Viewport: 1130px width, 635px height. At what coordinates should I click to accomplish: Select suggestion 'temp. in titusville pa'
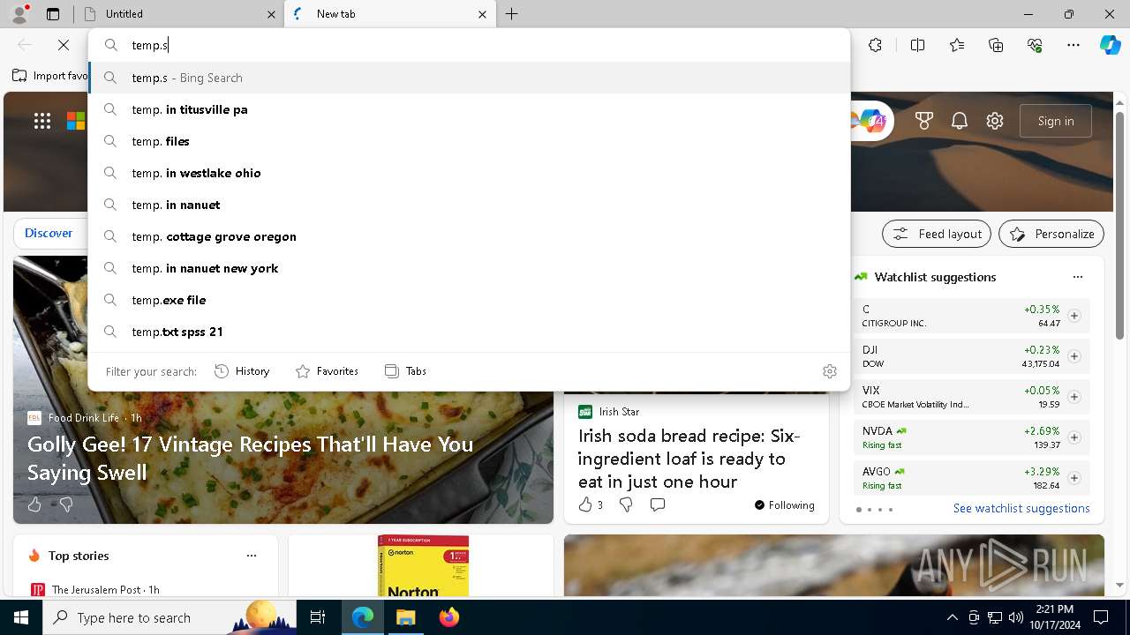pyautogui.click(x=469, y=109)
